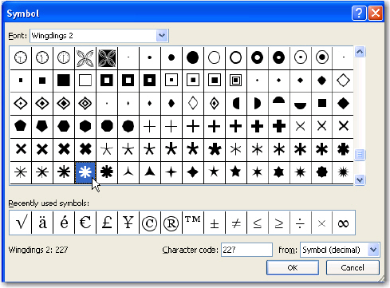Screen dimensions: 390x288
Task: Pick the bold five-pointed star symbol
Action: [235, 172]
